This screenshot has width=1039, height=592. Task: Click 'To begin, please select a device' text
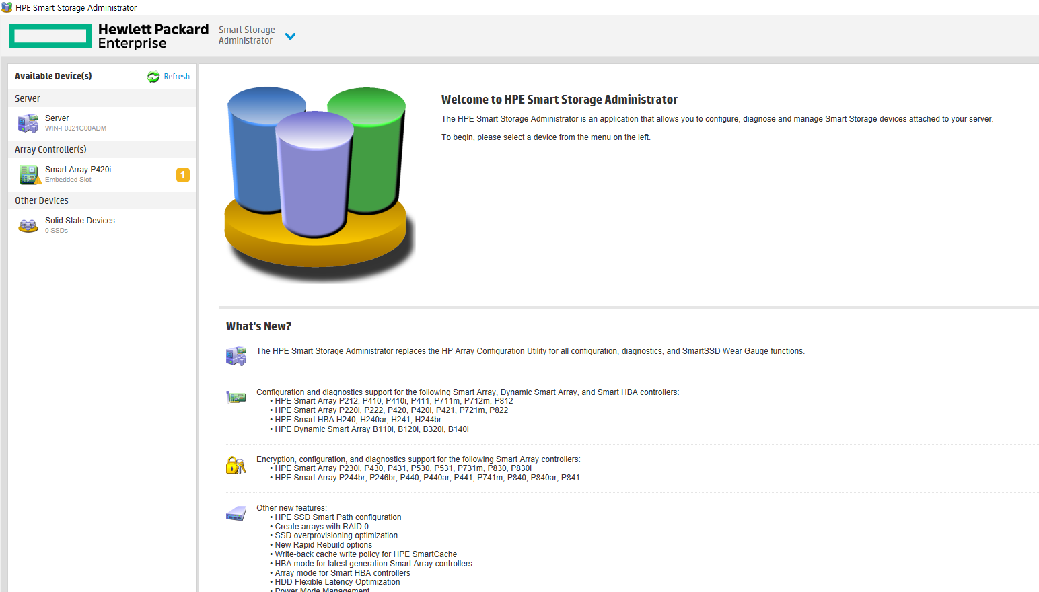(x=546, y=137)
